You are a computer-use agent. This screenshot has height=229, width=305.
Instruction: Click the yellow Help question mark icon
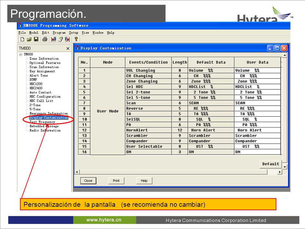(76, 39)
